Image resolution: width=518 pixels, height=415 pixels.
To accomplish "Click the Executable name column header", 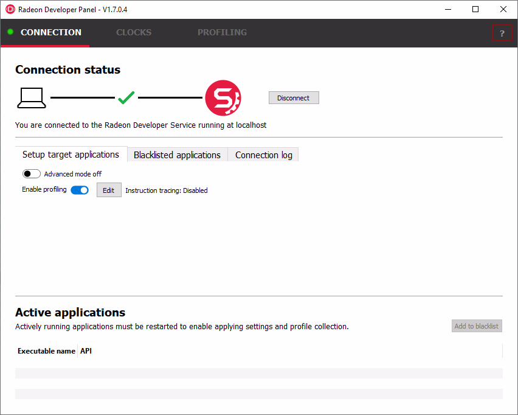I will click(46, 351).
